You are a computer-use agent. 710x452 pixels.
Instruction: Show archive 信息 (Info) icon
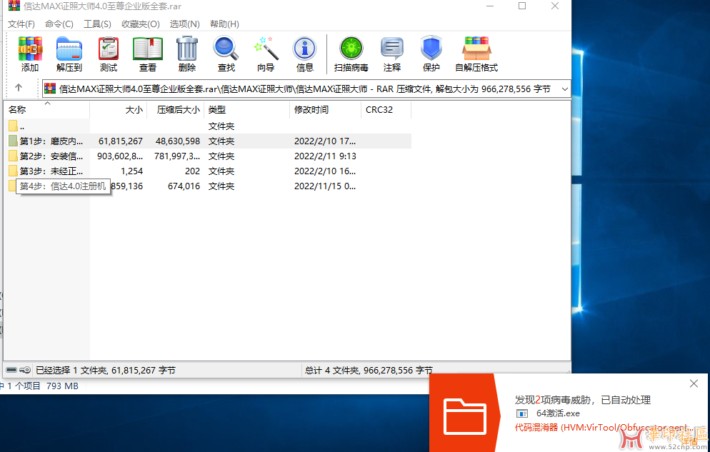305,54
